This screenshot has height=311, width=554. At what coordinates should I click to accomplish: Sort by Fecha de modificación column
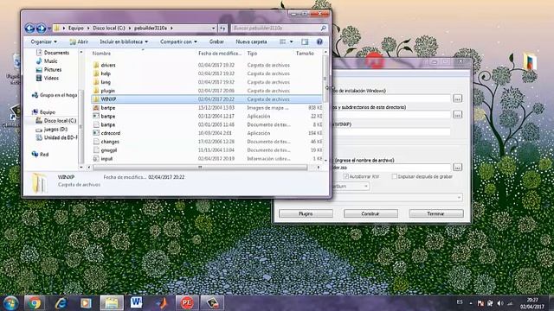pyautogui.click(x=220, y=54)
